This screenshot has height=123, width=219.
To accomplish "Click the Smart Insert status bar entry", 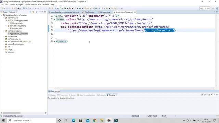I will [x=152, y=116].
